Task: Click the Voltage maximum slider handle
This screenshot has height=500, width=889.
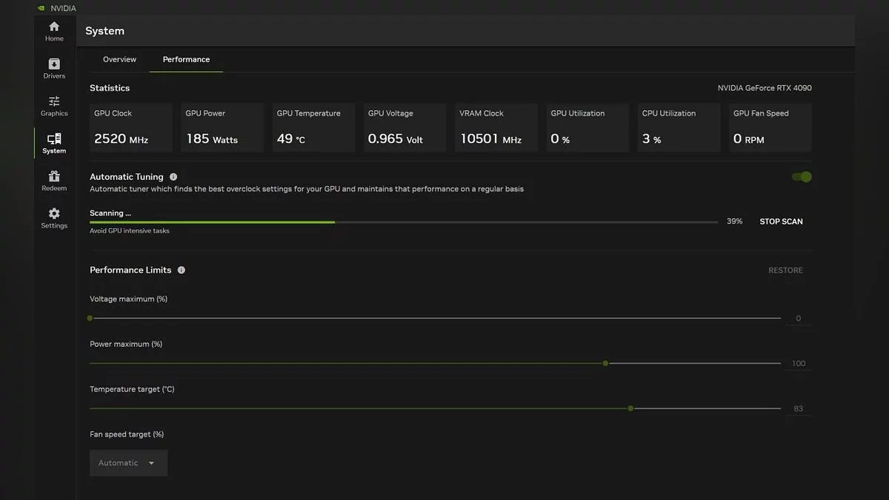Action: [90, 319]
